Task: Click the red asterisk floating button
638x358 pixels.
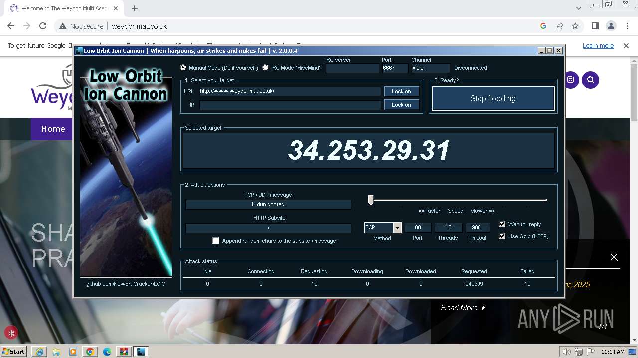Action: 11,333
